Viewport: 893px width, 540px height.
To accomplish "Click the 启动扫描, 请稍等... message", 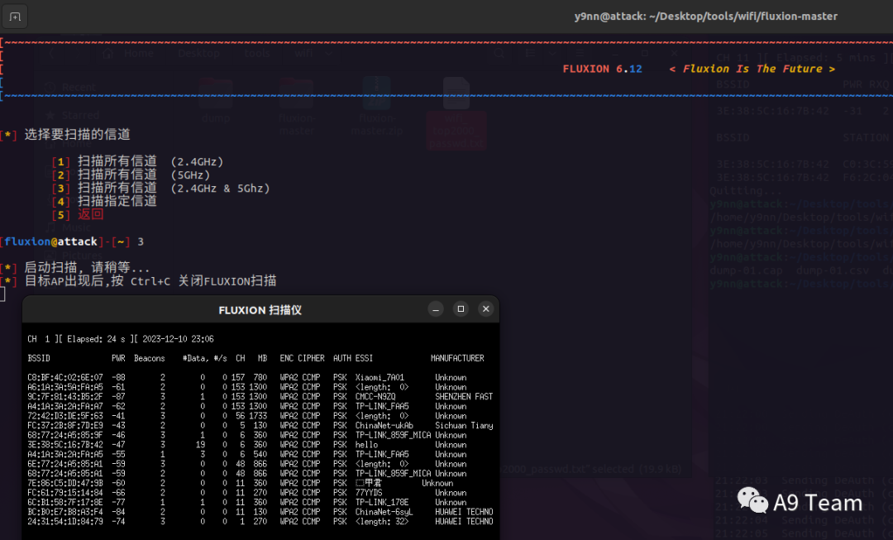I will 87,268.
